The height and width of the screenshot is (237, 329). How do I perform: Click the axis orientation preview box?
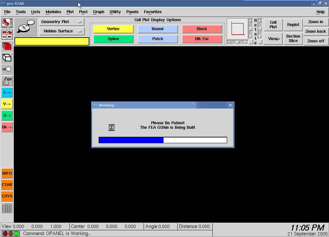(x=237, y=29)
